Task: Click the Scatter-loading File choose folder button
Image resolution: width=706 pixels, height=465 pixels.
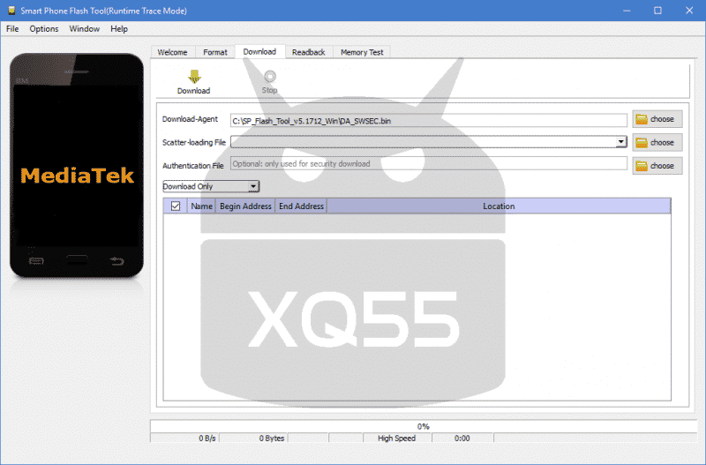Action: click(657, 142)
